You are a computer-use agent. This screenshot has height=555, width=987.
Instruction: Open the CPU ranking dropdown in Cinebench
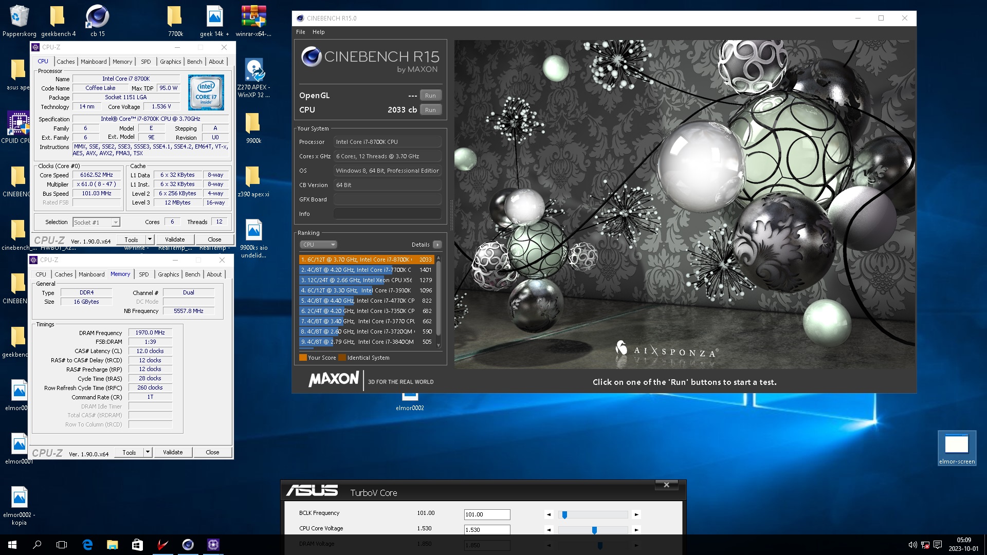(319, 245)
